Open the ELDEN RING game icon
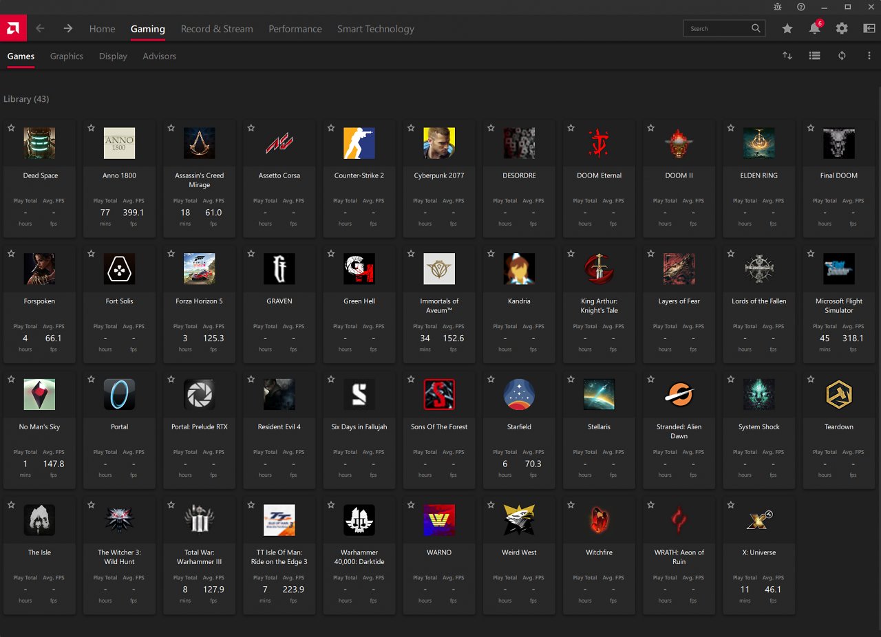The image size is (881, 637). (x=759, y=143)
